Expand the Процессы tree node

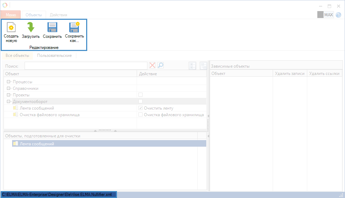8,82
